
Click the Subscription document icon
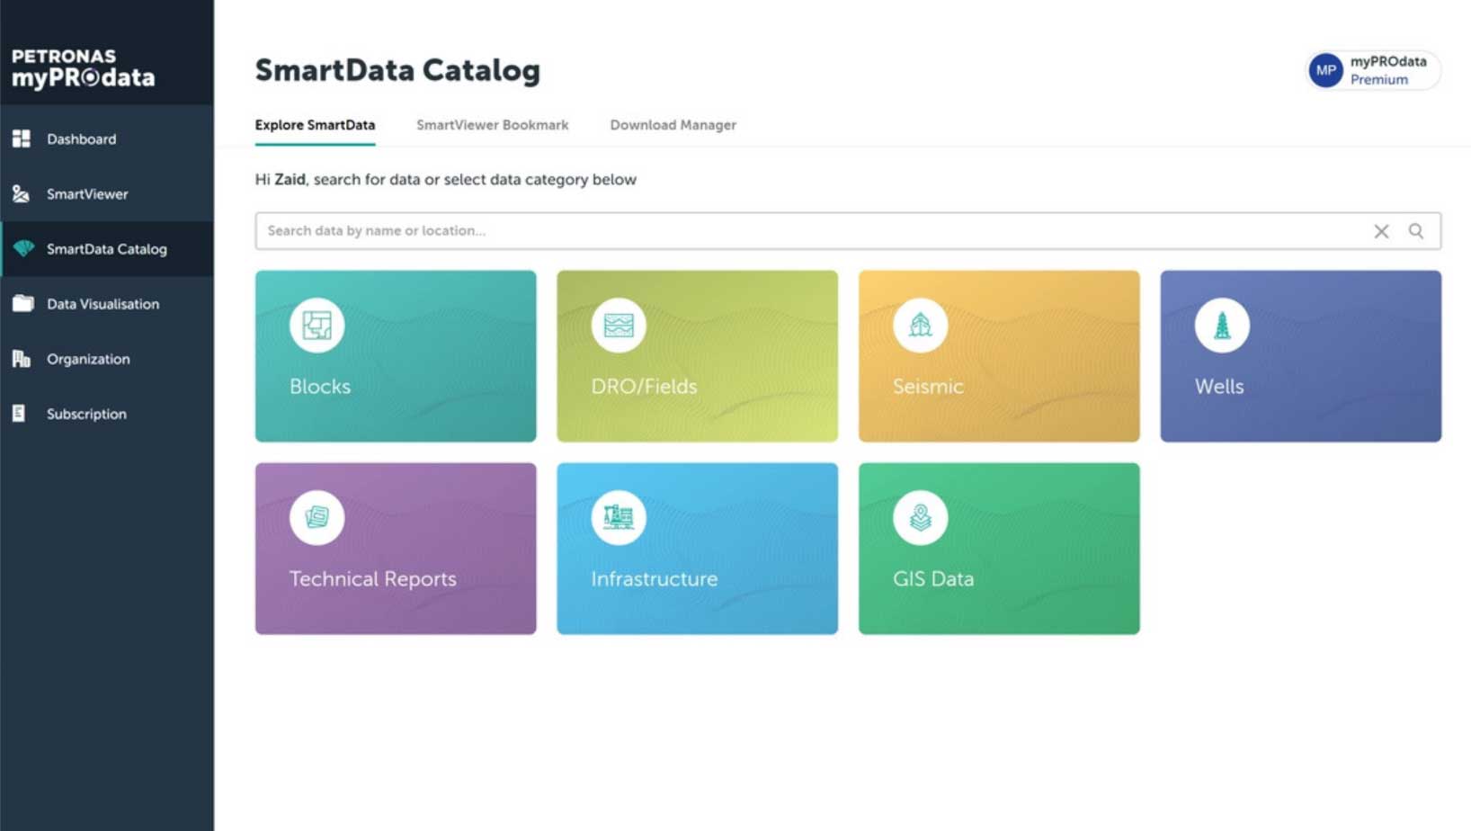click(x=19, y=413)
